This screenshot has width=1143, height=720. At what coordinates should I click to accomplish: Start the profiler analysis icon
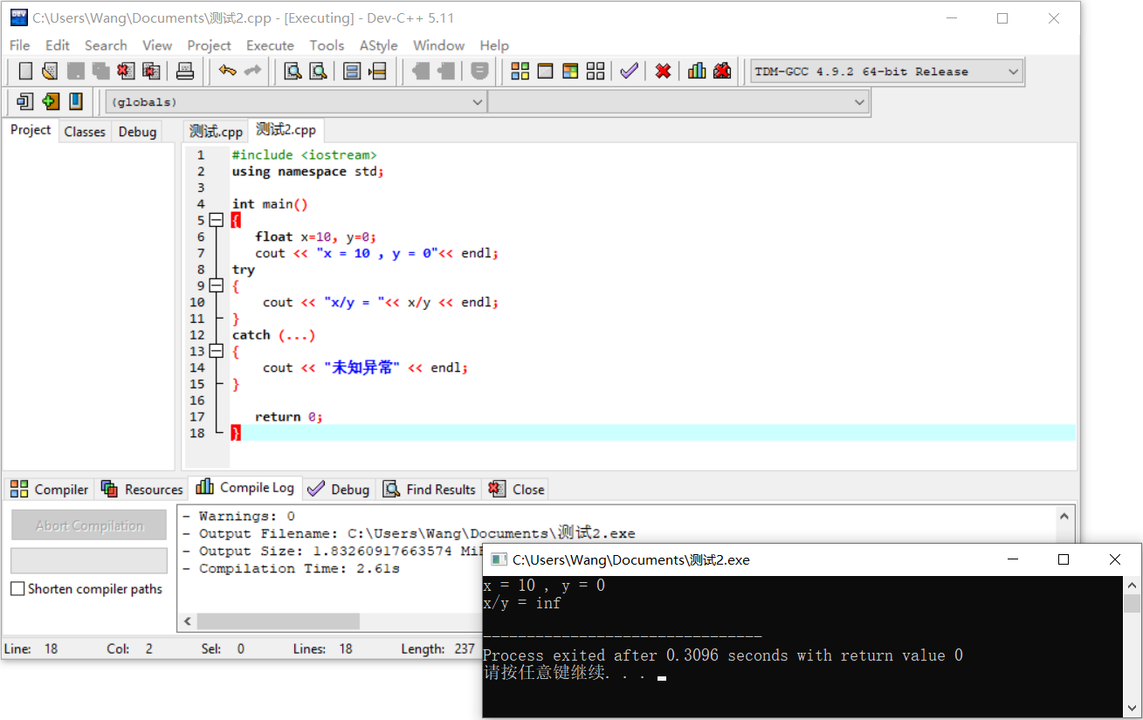click(x=696, y=71)
